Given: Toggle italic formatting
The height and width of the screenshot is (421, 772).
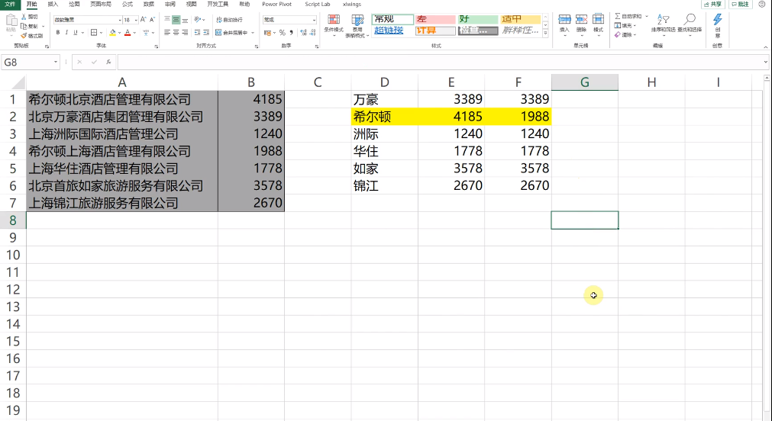Looking at the screenshot, I should coord(66,33).
